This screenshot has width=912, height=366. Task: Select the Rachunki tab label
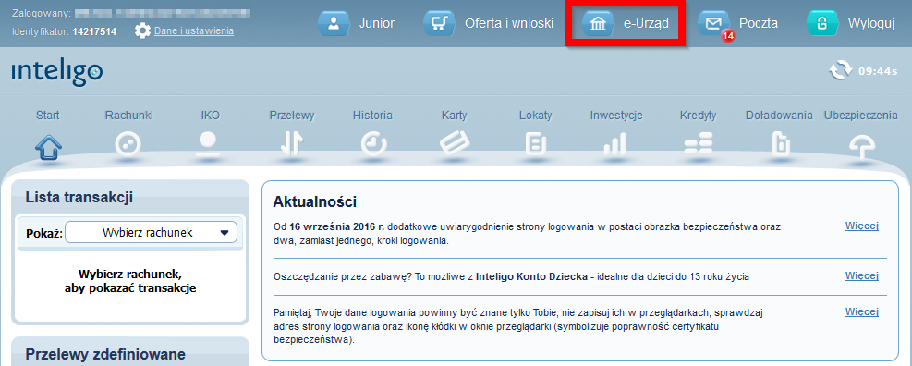129,116
